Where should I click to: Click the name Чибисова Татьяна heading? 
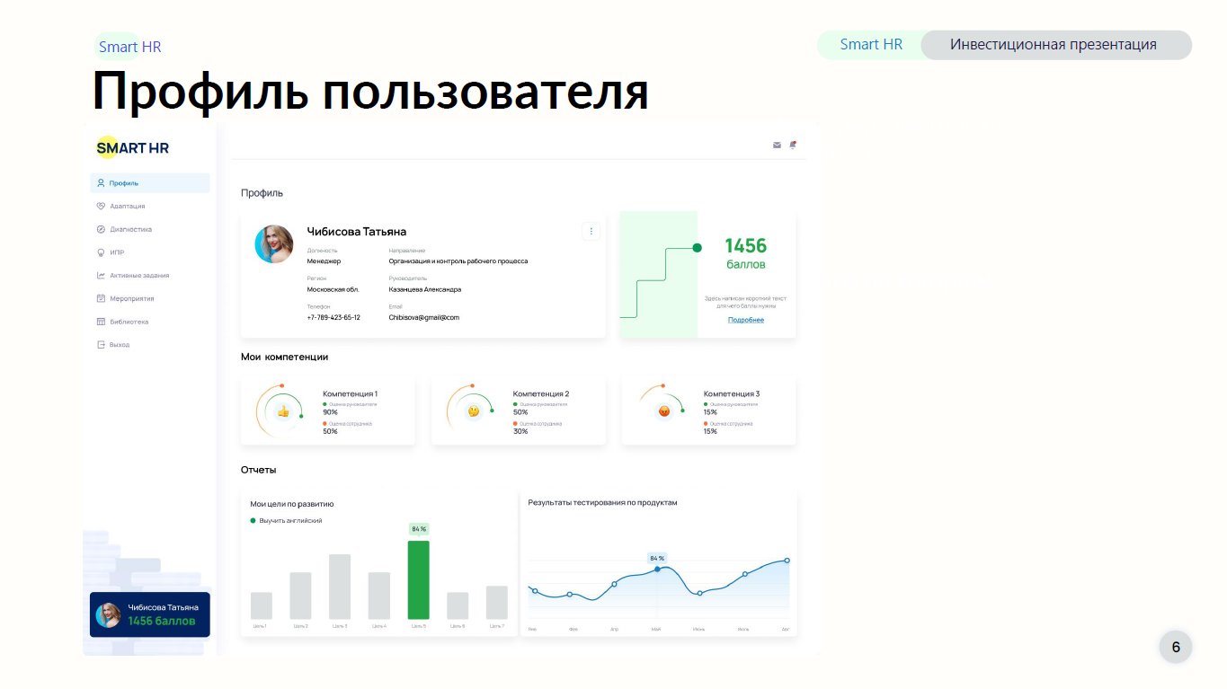357,232
